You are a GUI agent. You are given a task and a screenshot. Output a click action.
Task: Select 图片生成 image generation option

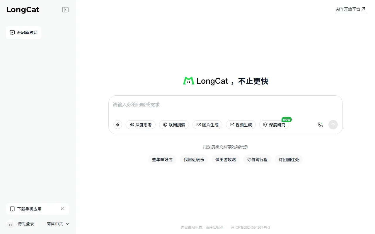(207, 125)
